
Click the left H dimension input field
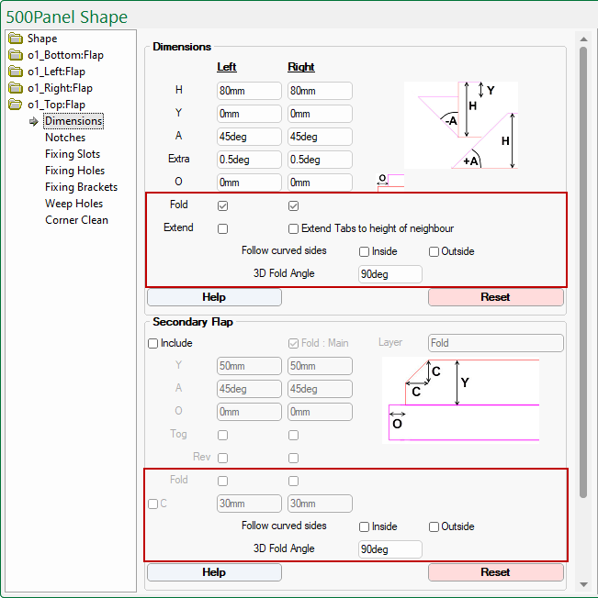249,91
